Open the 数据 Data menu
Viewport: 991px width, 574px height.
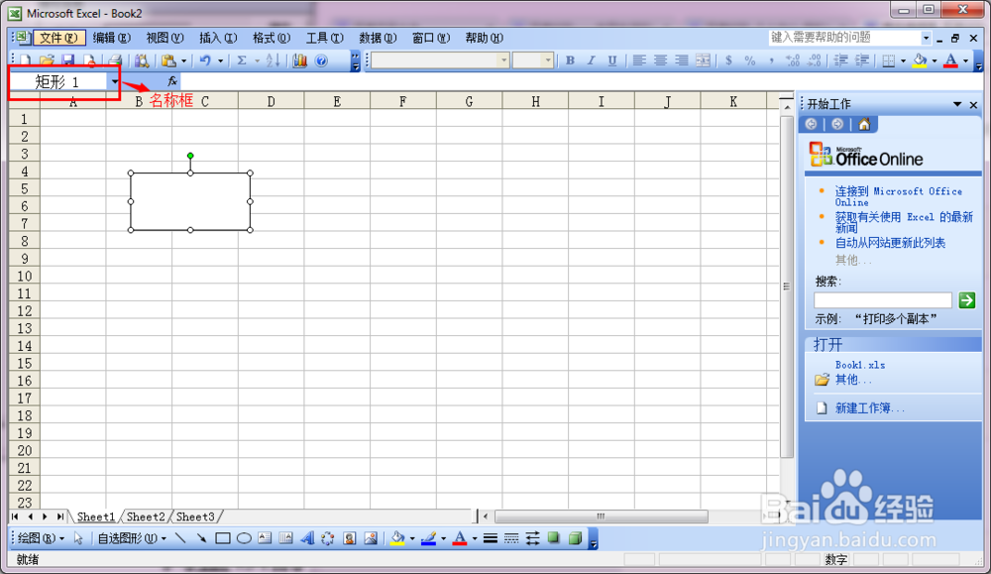coord(378,38)
